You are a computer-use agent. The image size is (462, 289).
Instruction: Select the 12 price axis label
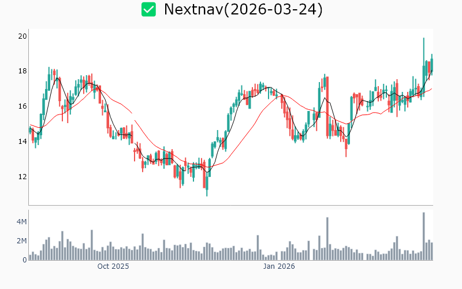click(x=23, y=177)
